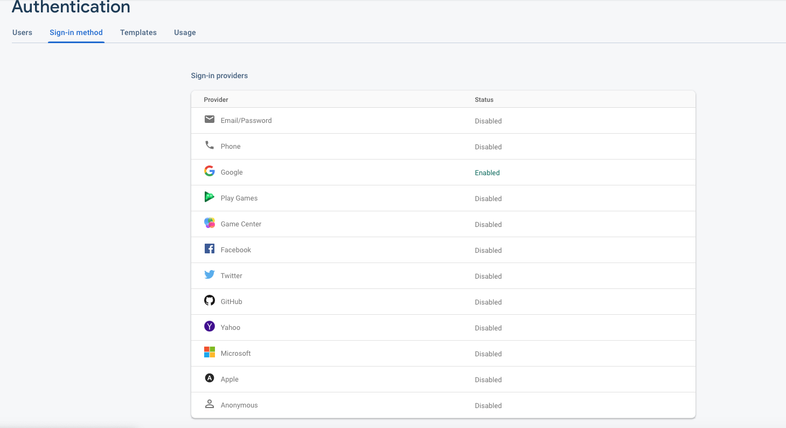Select the GitHub provider label
This screenshot has height=428, width=786.
232,302
